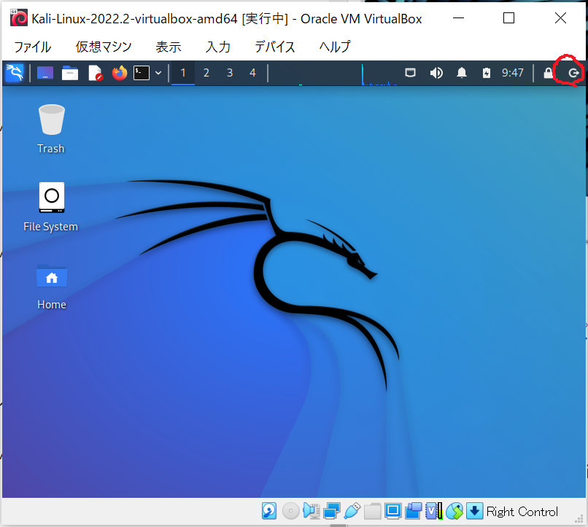Click the 9:47 panel clock
Viewport: 588px width, 527px height.
(513, 73)
